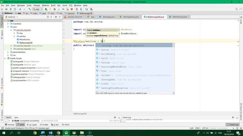Collapse the Gradle Scripts node

pyautogui.click(x=5, y=59)
